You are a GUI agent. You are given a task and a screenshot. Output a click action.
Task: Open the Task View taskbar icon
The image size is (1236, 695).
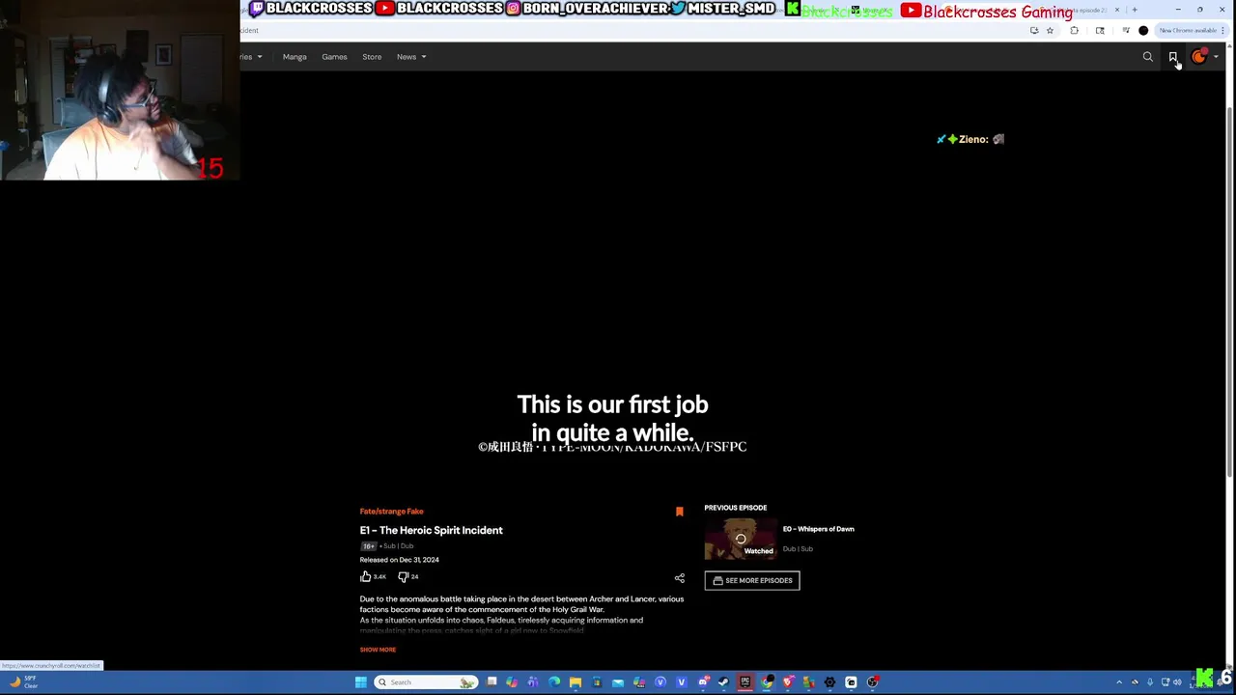tap(492, 682)
